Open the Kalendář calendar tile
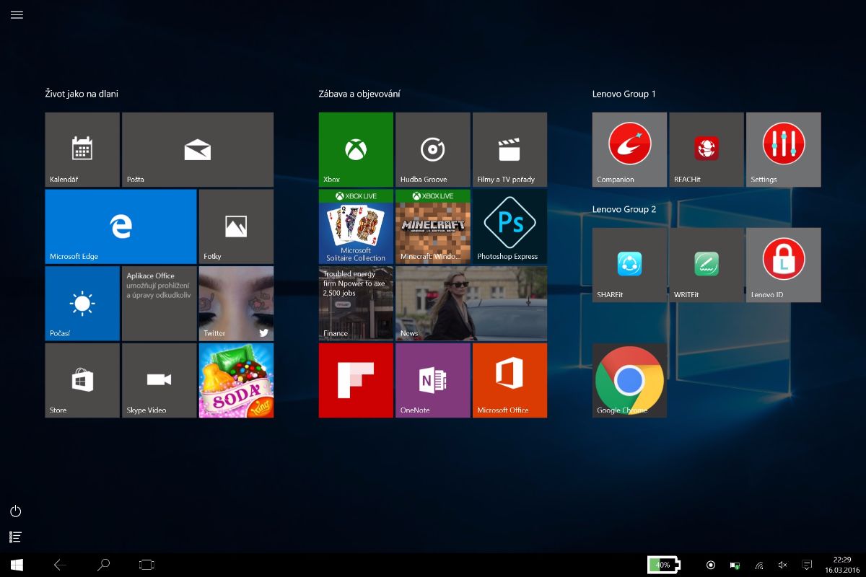This screenshot has width=866, height=577. pos(82,149)
